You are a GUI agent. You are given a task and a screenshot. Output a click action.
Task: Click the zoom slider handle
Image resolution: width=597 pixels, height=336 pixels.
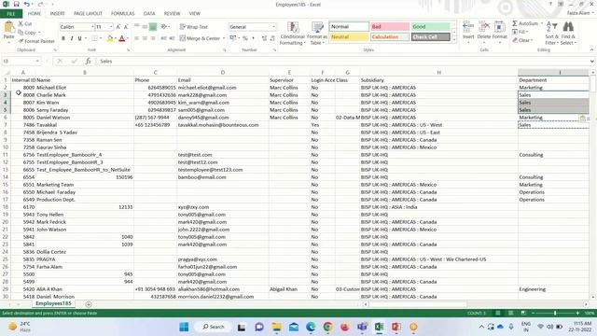(555, 313)
